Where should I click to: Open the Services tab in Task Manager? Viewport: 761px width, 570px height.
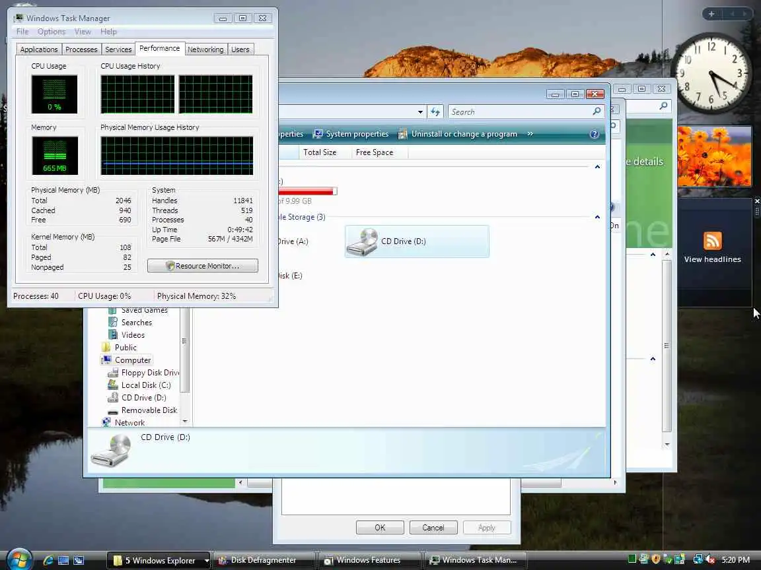point(118,49)
